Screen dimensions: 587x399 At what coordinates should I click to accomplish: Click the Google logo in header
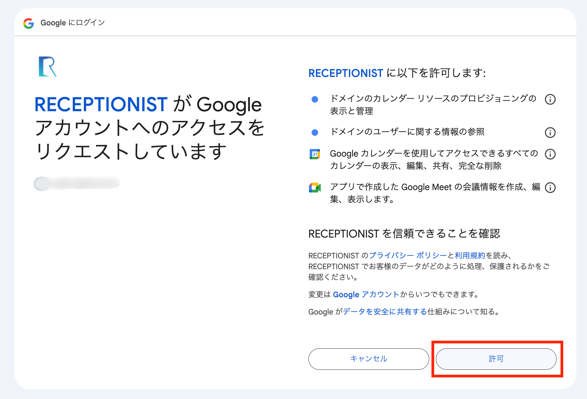[28, 23]
